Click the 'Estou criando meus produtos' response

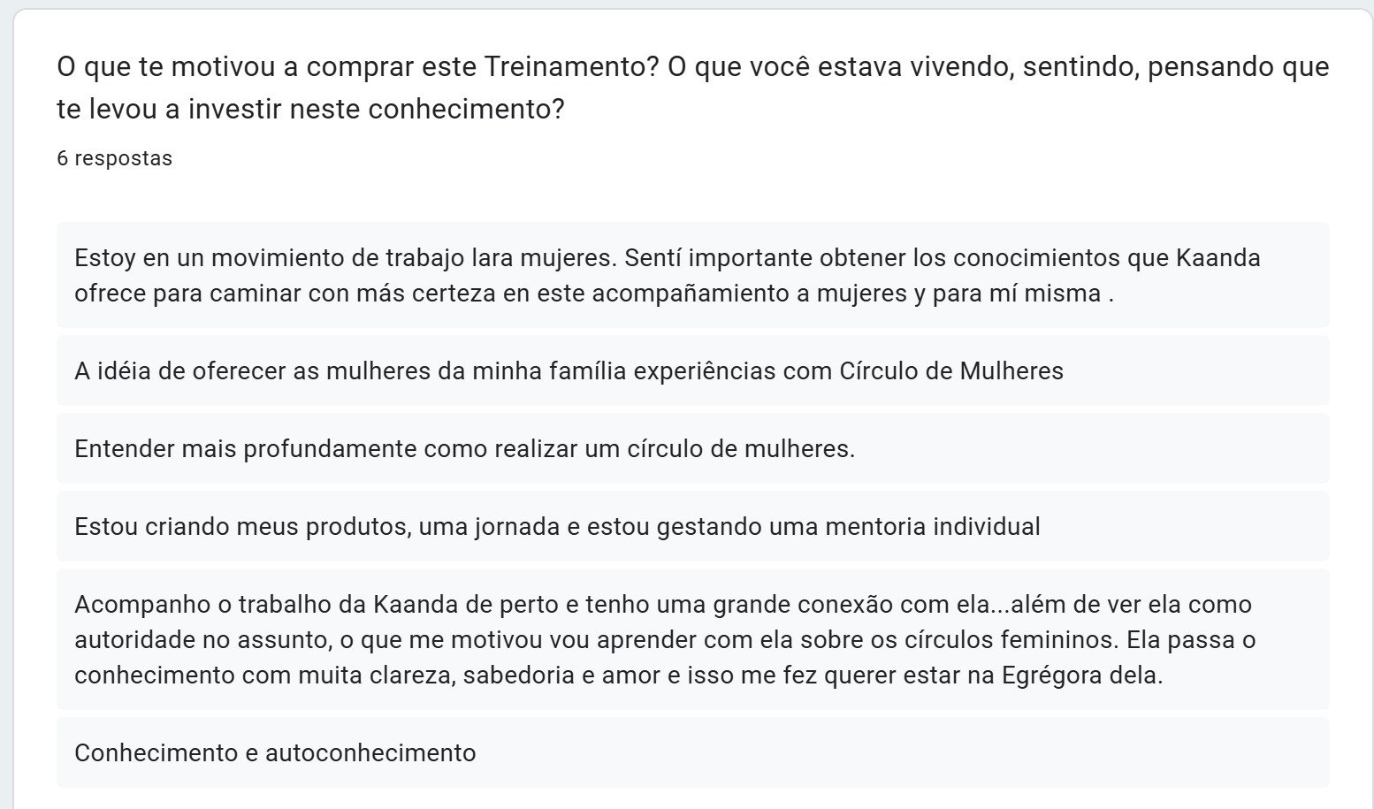pyautogui.click(x=556, y=527)
